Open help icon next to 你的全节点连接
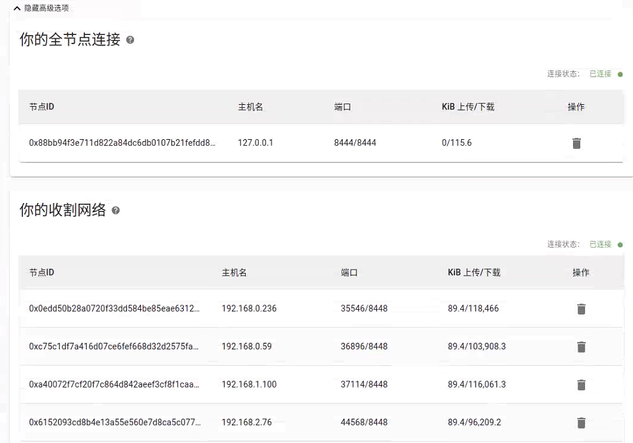 (x=130, y=40)
